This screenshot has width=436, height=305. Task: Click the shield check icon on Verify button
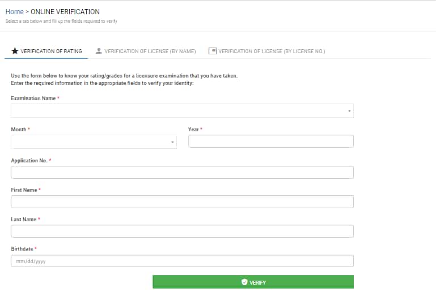pos(244,282)
